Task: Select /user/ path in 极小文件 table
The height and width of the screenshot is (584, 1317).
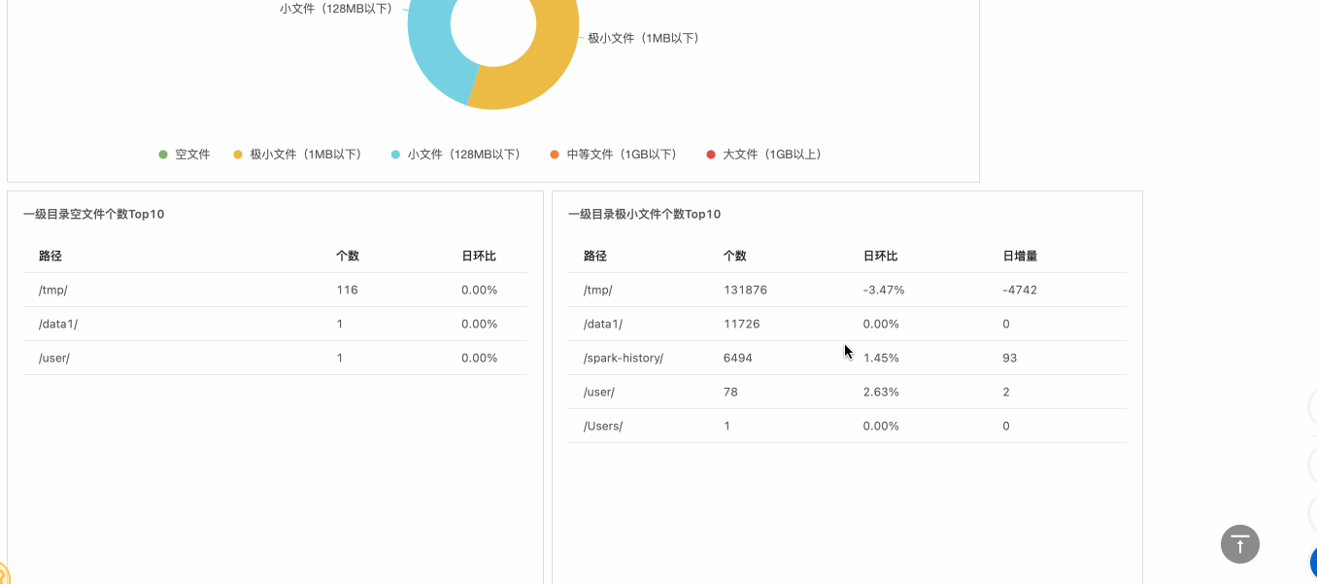Action: coord(599,392)
